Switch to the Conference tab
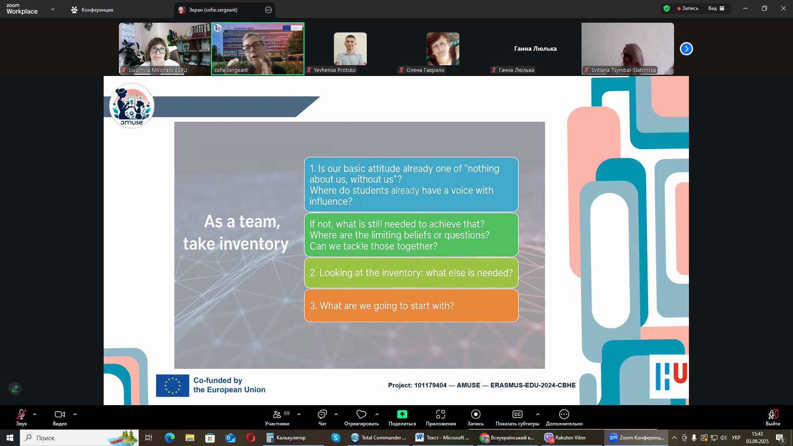793x446 pixels. pyautogui.click(x=92, y=10)
